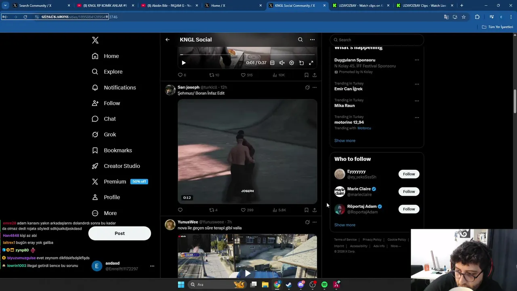Image resolution: width=517 pixels, height=291 pixels.
Task: Open Bookmarks in the sidebar
Action: tap(112, 150)
